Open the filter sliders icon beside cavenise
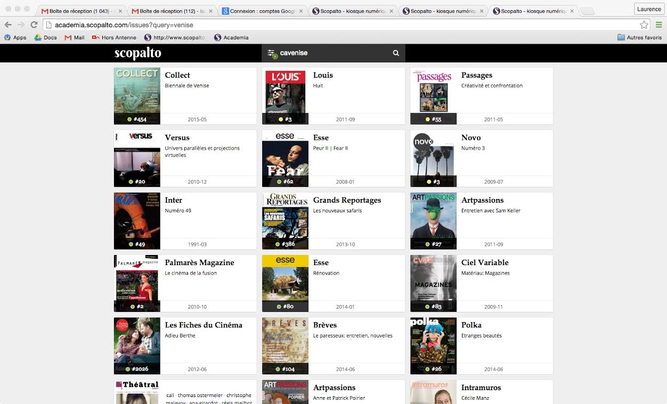The width and height of the screenshot is (667, 404). [272, 53]
